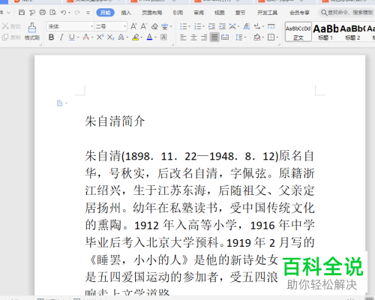Open the borders dropdown arrow
Screen dimensions: 375x300
(277, 37)
